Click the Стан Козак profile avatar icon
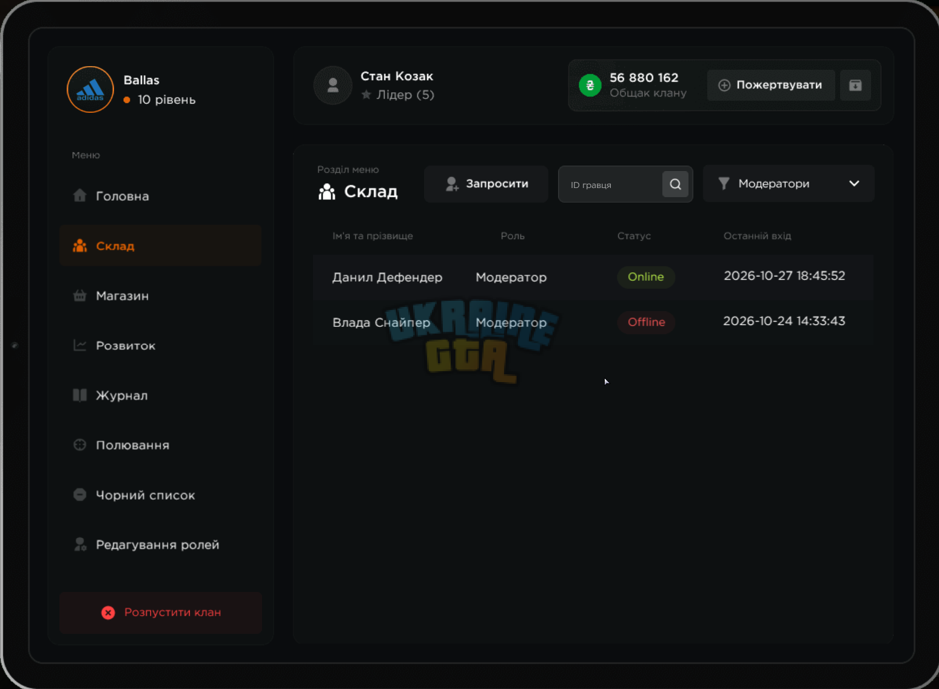Viewport: 939px width, 689px height. click(x=333, y=86)
